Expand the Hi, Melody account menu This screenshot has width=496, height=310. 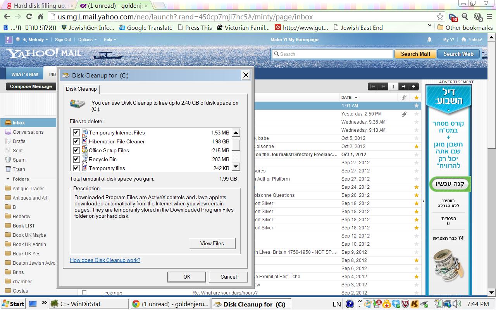tap(34, 40)
